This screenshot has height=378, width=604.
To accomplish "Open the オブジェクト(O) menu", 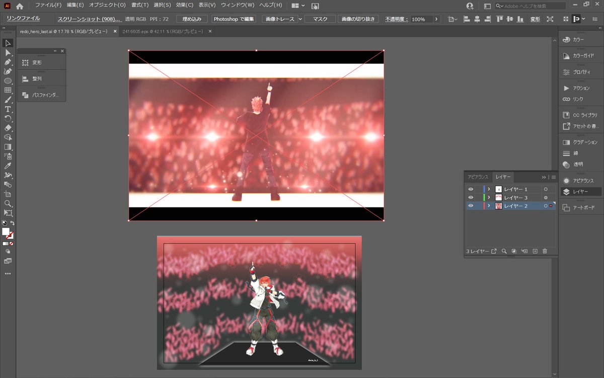I will (x=107, y=5).
